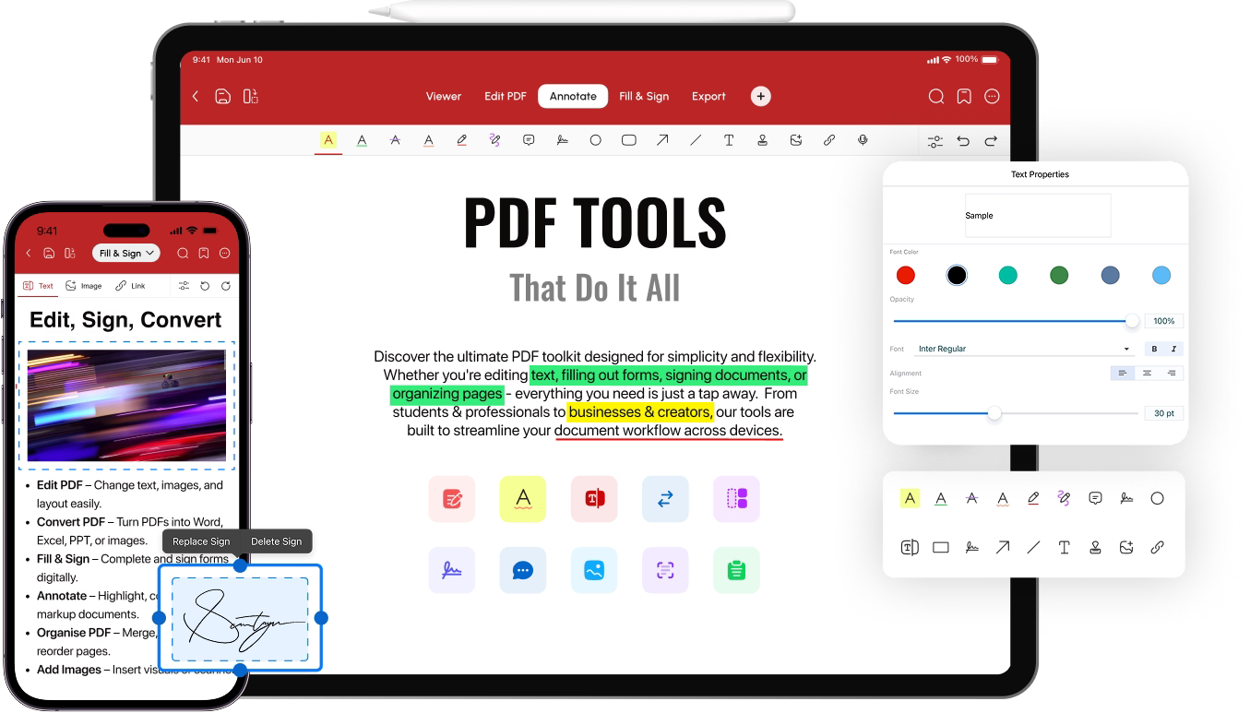Image resolution: width=1250 pixels, height=713 pixels.
Task: Select the Strikethrough annotation tool
Action: point(395,139)
